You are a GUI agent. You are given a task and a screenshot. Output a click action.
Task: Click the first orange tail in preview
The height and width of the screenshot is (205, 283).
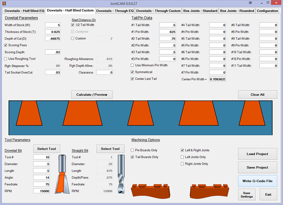27,113
